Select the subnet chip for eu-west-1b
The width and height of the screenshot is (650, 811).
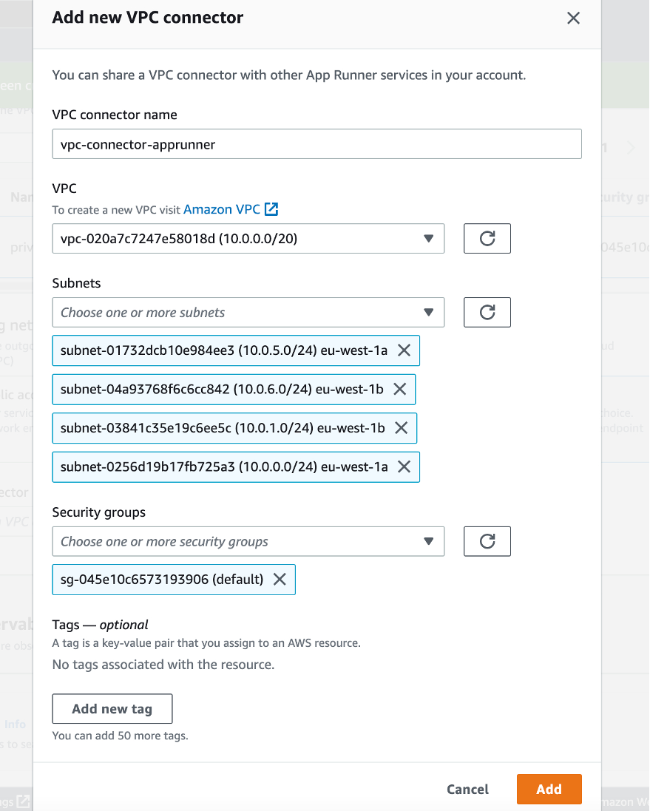point(222,389)
